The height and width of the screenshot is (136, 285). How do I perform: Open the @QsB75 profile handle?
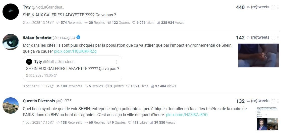click(x=64, y=101)
